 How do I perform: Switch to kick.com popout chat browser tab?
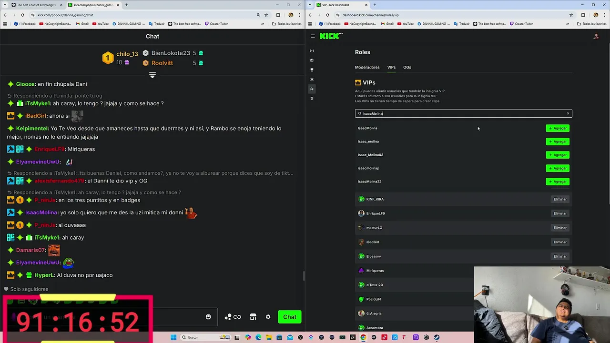pyautogui.click(x=93, y=5)
